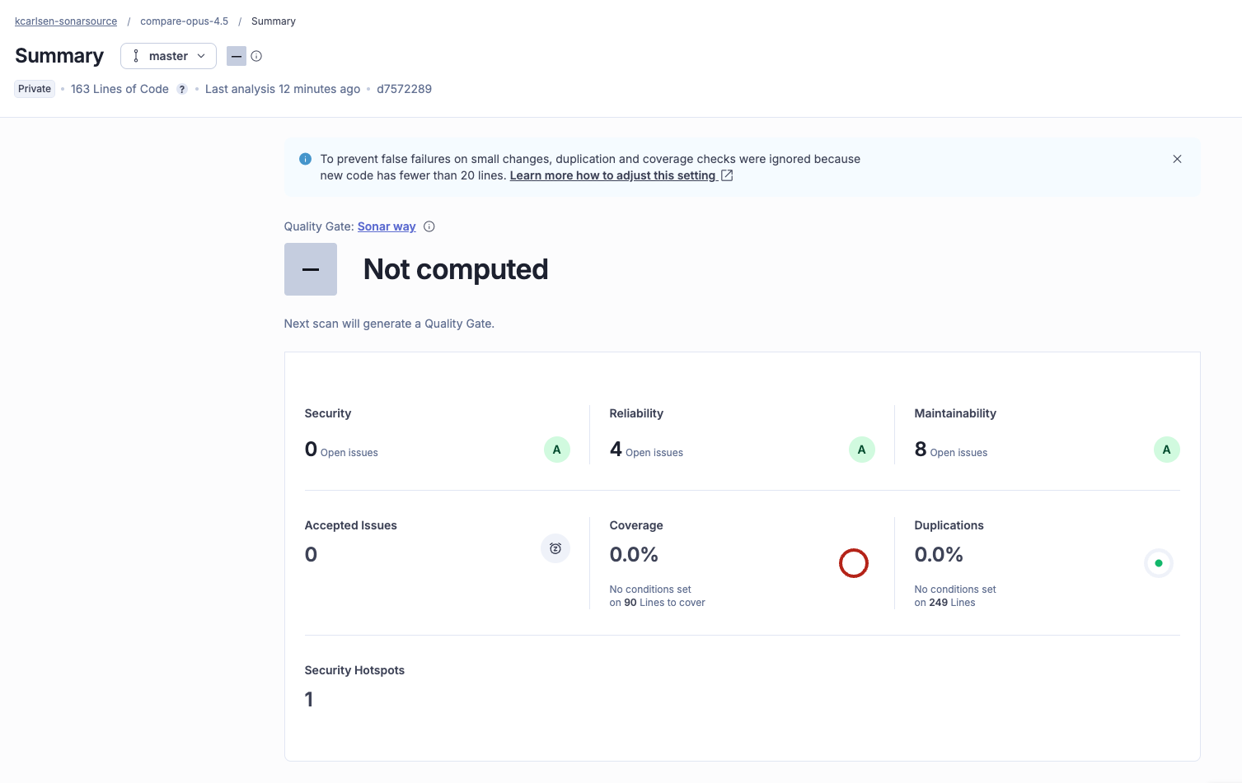Click the Security A rating badge
The image size is (1242, 783).
[x=557, y=450]
